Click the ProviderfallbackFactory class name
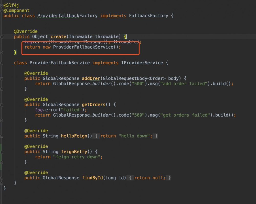 tap(67, 16)
